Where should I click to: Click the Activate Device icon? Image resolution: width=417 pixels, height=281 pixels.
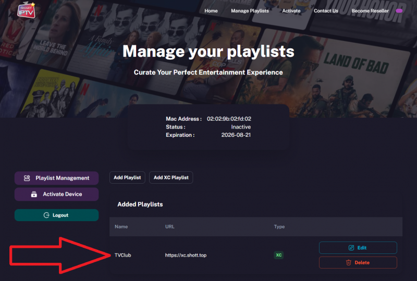coord(34,194)
